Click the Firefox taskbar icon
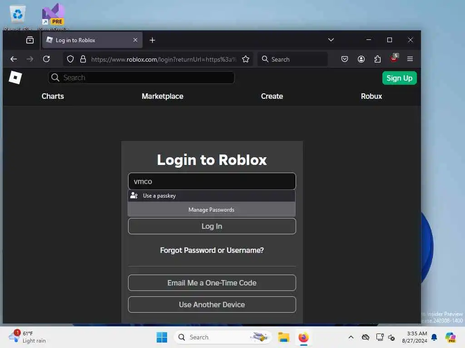The height and width of the screenshot is (348, 465). pyautogui.click(x=303, y=337)
